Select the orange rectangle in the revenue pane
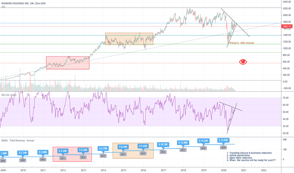The height and width of the screenshot is (173, 294). coord(133,151)
